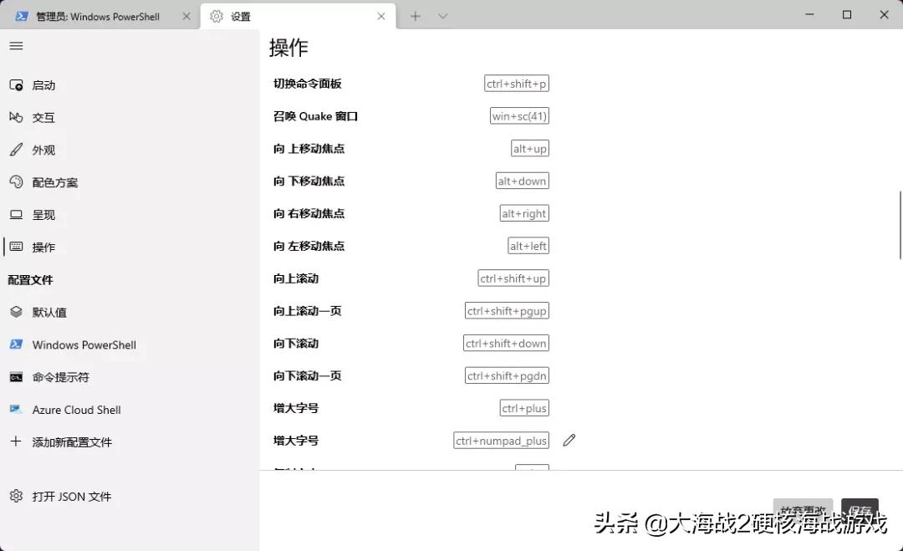Screen dimensions: 903x551
Task: Click the 向上滚动一页 row label
Action: coord(308,311)
